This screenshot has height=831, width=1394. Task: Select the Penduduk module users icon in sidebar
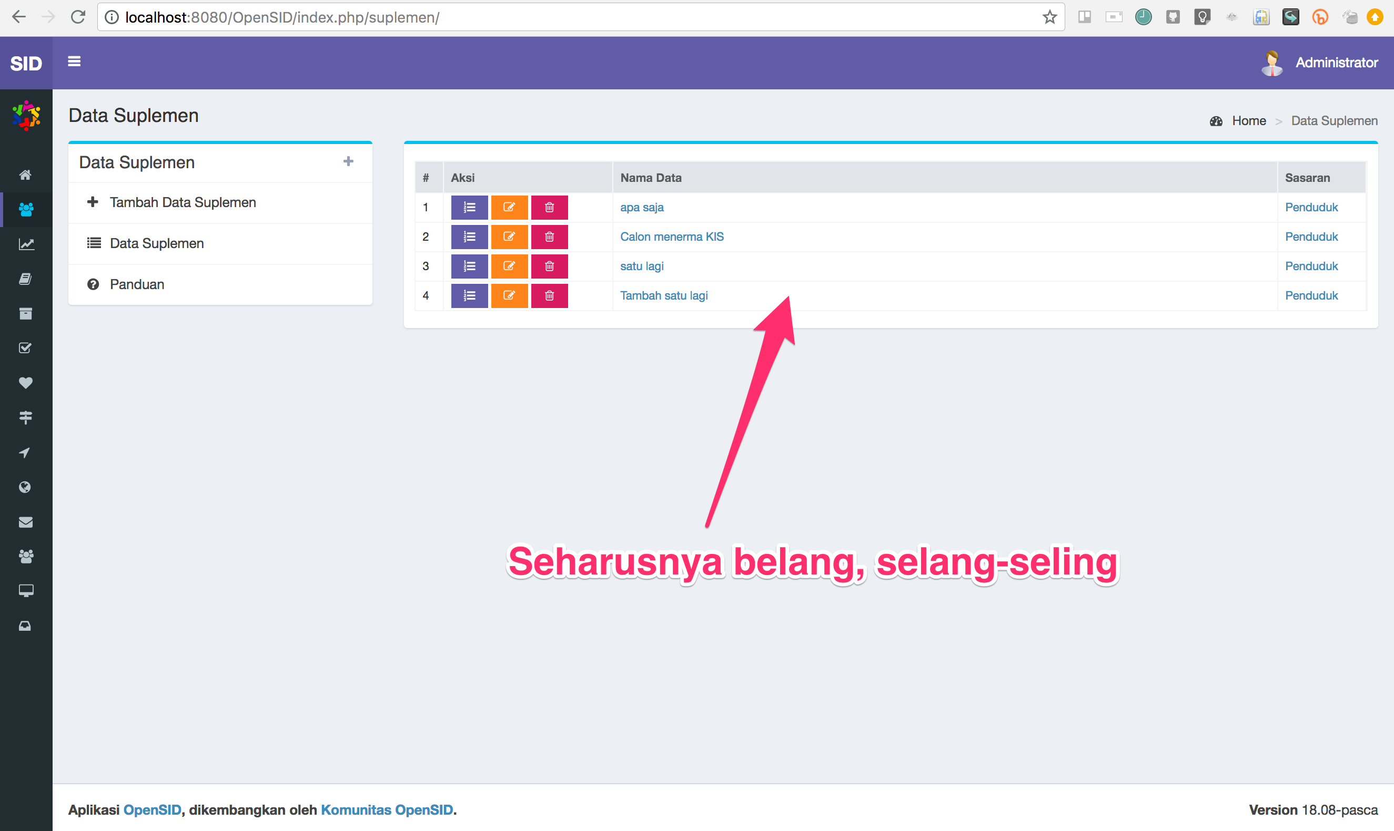(25, 209)
